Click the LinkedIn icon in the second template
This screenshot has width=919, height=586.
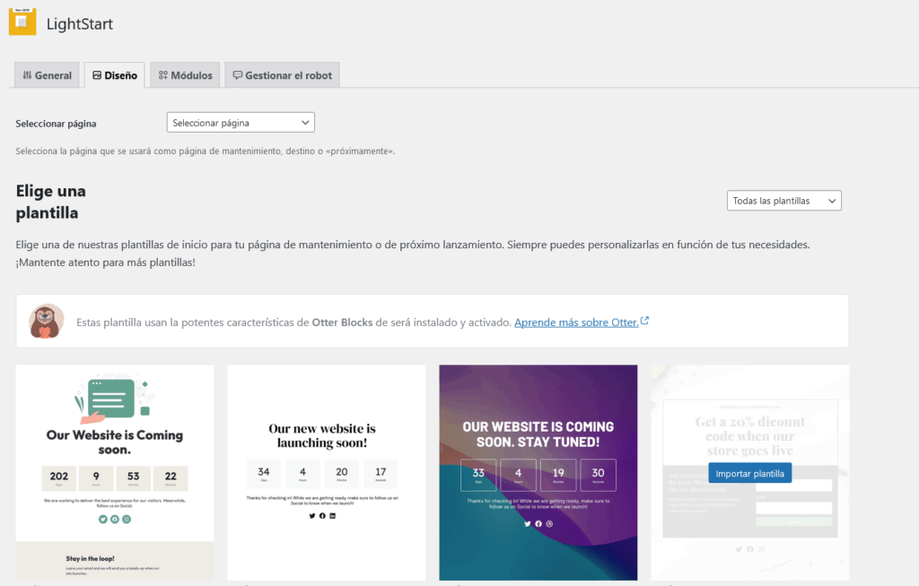click(x=333, y=515)
